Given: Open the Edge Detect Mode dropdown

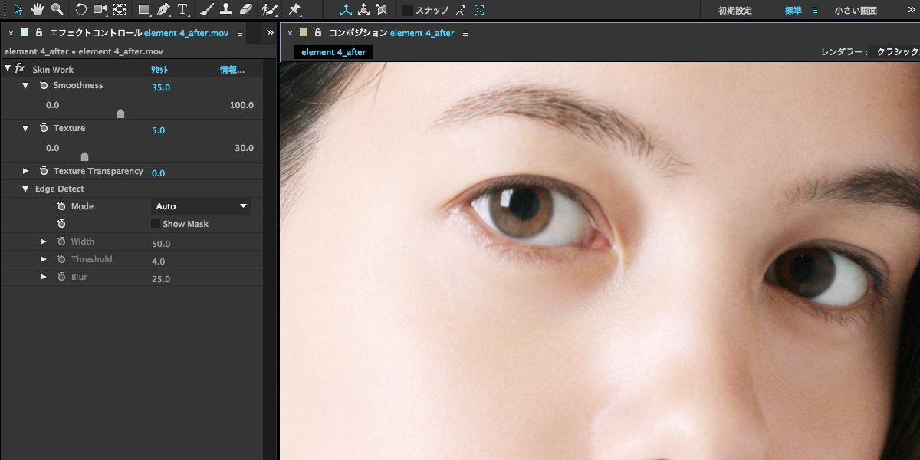Looking at the screenshot, I should tap(202, 206).
